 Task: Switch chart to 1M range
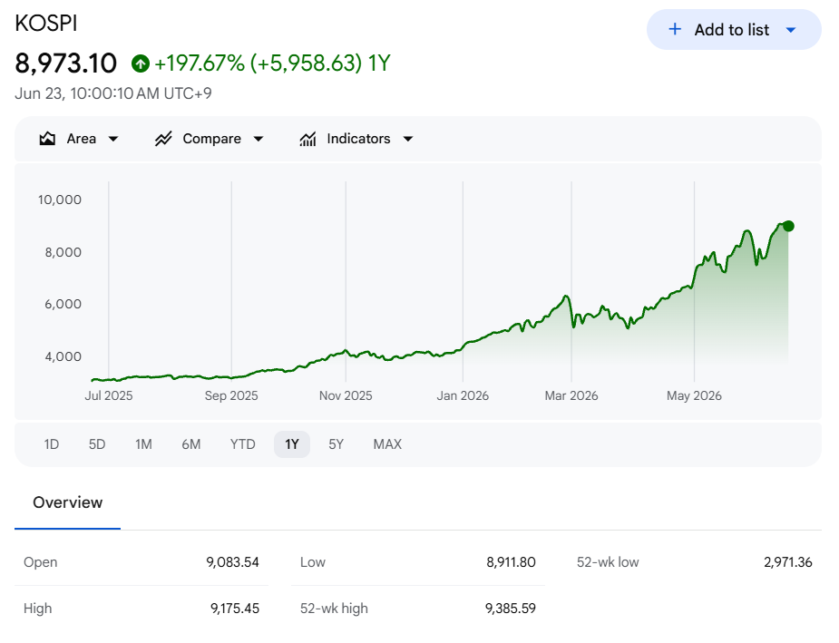(143, 444)
